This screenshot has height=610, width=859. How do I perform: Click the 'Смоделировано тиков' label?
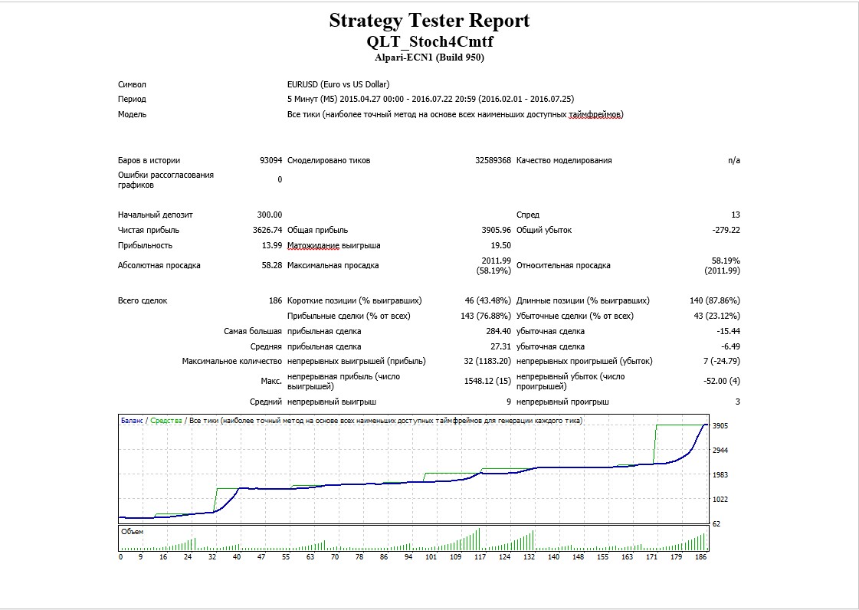[x=329, y=161]
